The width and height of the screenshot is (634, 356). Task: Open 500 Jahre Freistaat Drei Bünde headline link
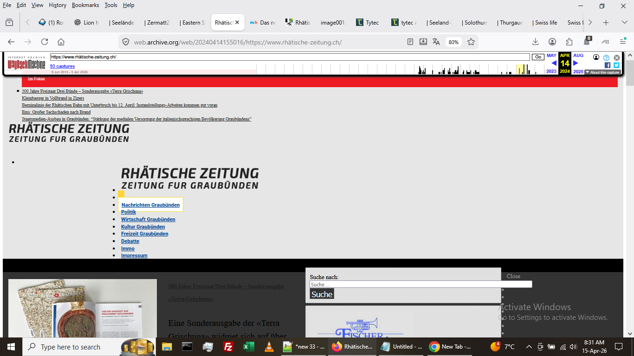(83, 91)
